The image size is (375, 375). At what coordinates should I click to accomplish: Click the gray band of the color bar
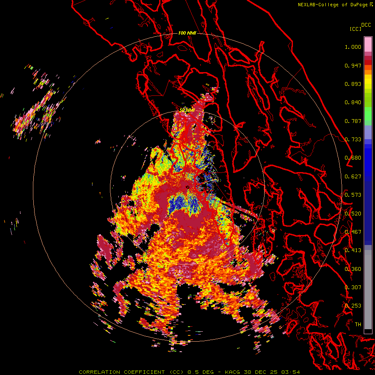pyautogui.click(x=368, y=290)
